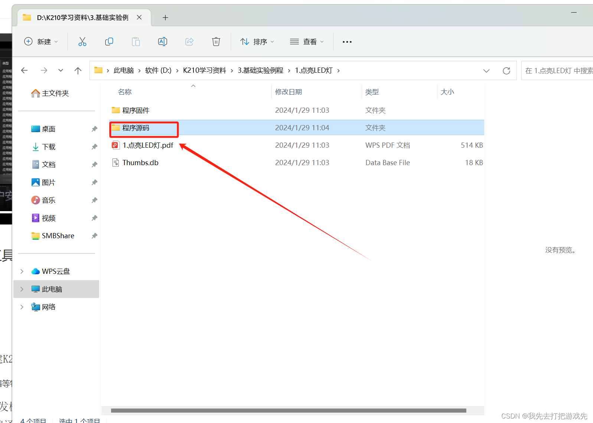
Task: Click the Delete trash icon
Action: click(x=216, y=42)
